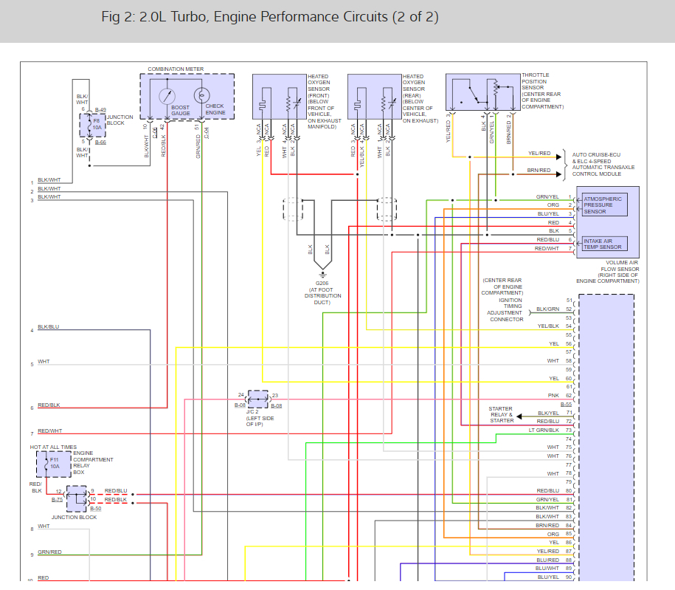
Task: Click the B-66 connector reference
Action: 100,142
